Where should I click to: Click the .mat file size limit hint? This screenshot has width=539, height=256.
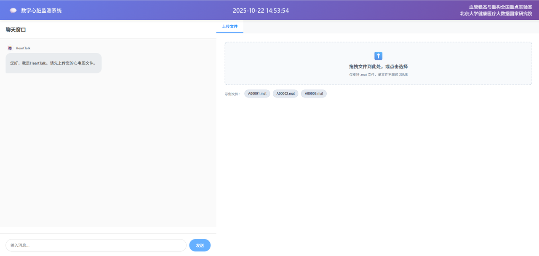click(378, 75)
